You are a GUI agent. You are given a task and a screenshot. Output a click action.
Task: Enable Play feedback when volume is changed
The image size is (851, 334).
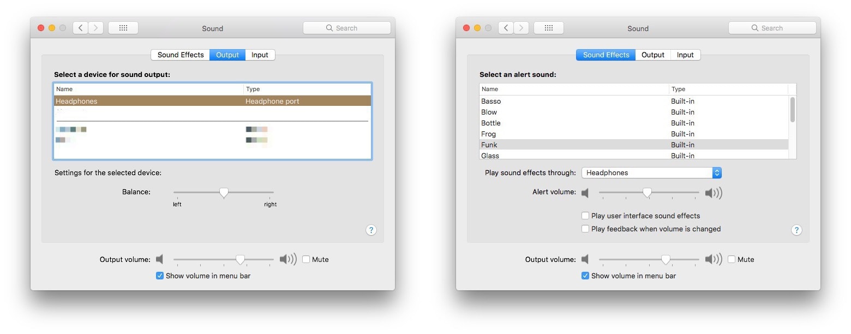(585, 229)
